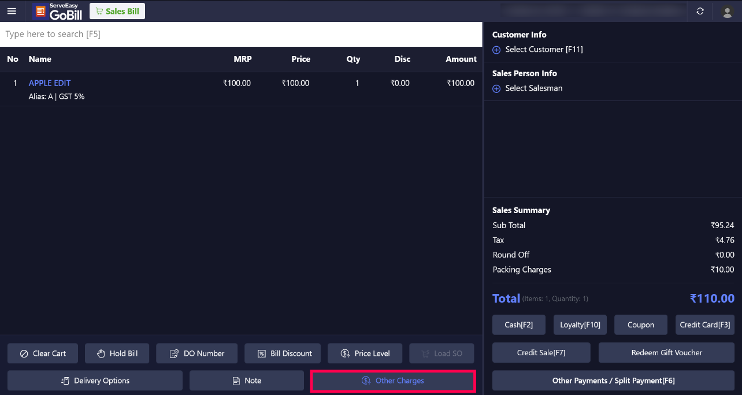The width and height of the screenshot is (742, 395).
Task: Add a Note to bill
Action: coord(247,381)
